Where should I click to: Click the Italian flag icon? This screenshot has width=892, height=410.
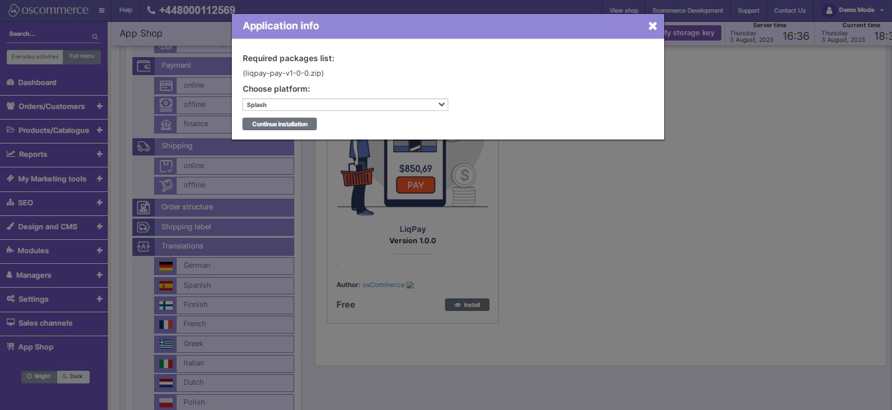(x=166, y=363)
